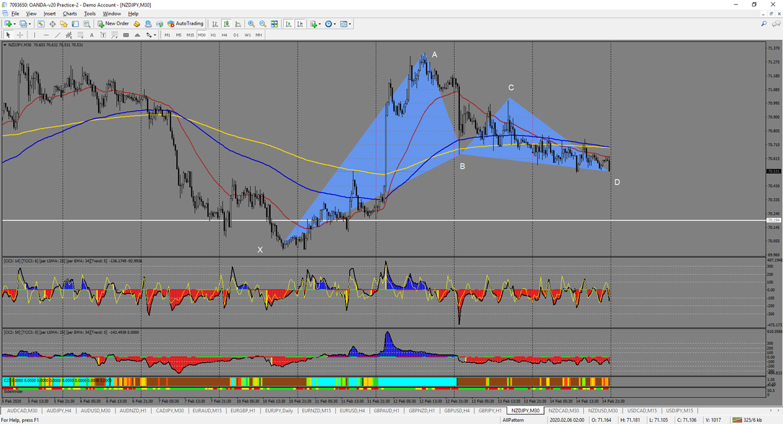Open the Templates dropdown
This screenshot has width=783, height=424.
tap(346, 23)
